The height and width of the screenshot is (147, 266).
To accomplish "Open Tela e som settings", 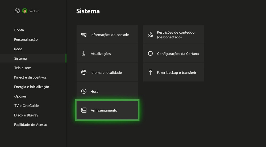I will coord(23,68).
